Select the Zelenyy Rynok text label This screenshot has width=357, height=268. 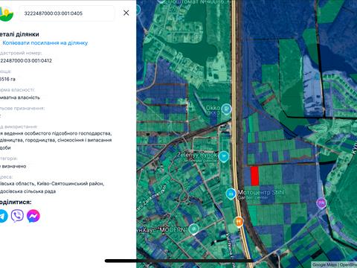pyautogui.click(x=197, y=155)
